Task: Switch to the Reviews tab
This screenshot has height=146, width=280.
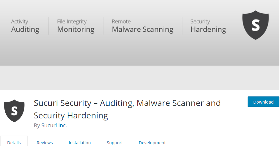Action: [45, 143]
